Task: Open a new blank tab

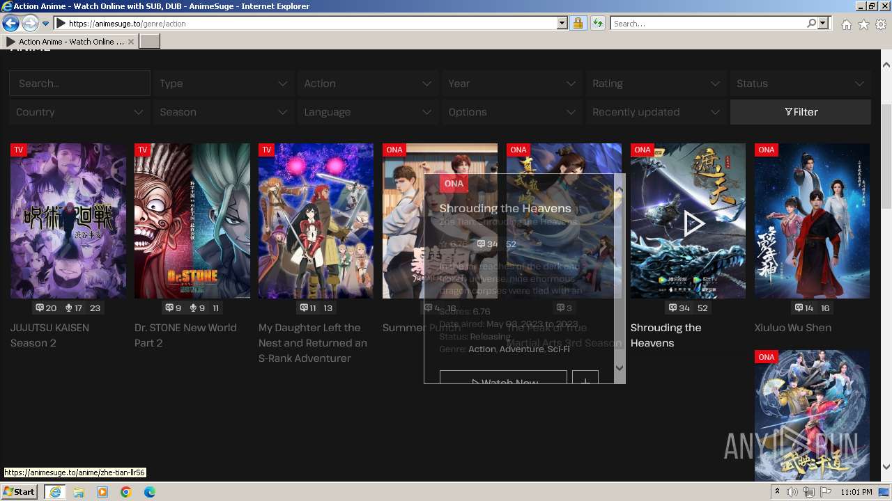Action: (150, 42)
